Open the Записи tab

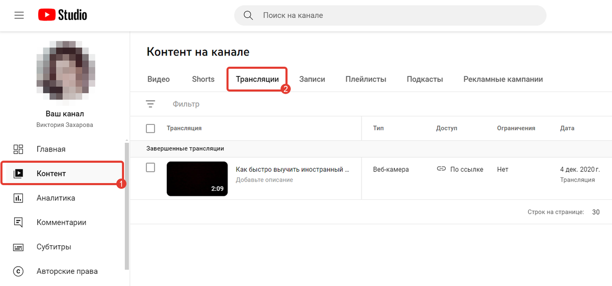pos(312,79)
